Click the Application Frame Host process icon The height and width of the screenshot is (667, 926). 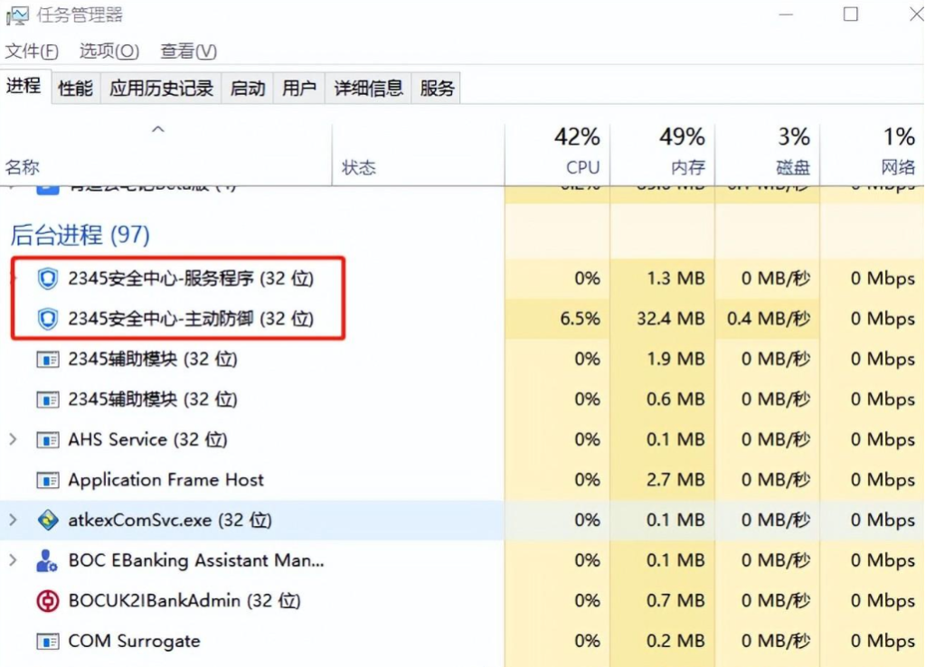[48, 480]
